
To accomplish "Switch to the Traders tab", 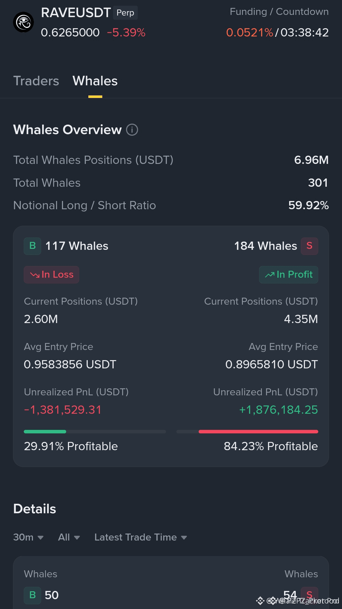I will point(36,81).
